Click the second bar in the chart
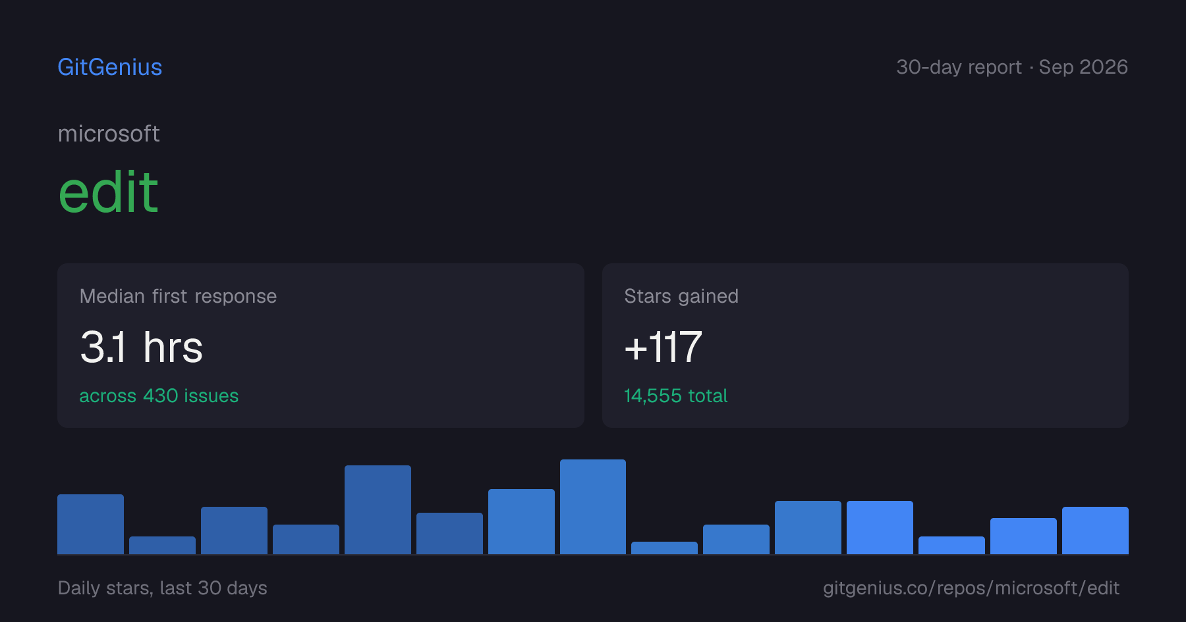Image resolution: width=1186 pixels, height=622 pixels. (x=162, y=545)
